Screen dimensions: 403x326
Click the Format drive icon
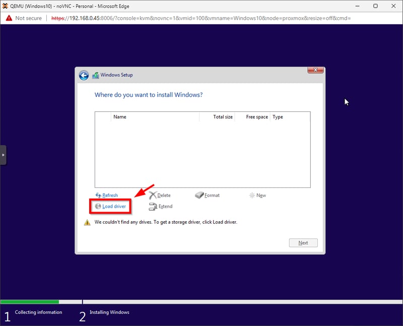(199, 195)
